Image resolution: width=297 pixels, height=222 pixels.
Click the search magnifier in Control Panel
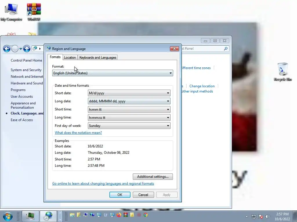coord(226,49)
